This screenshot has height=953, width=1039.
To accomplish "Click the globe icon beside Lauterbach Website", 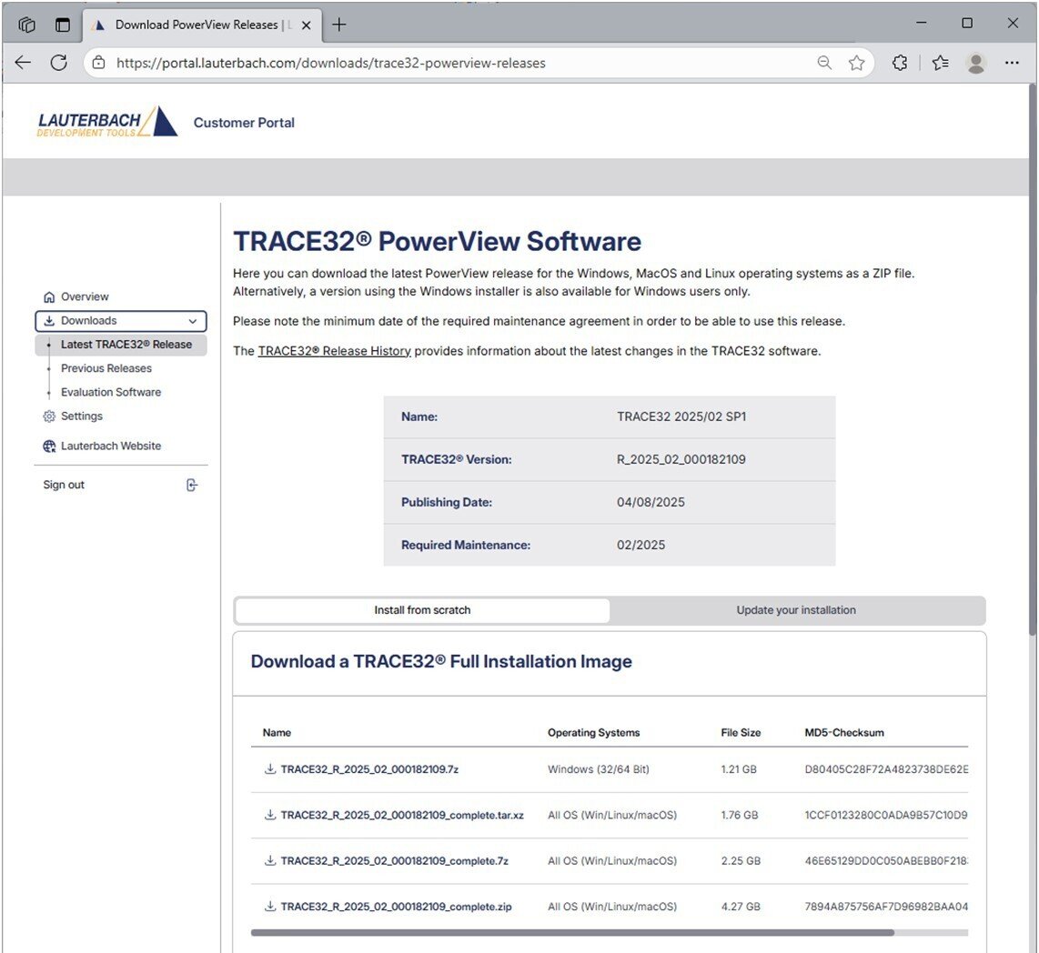I will click(48, 446).
